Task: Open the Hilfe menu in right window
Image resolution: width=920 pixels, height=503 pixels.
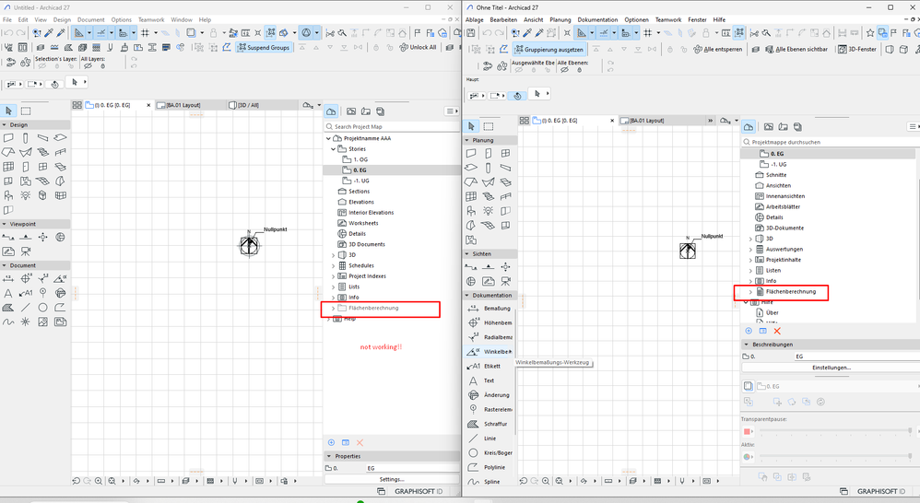Action: (719, 19)
